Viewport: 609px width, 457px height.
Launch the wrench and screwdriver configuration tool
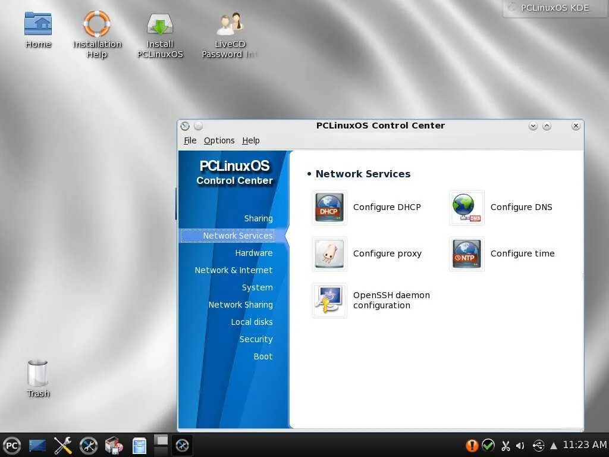62,445
